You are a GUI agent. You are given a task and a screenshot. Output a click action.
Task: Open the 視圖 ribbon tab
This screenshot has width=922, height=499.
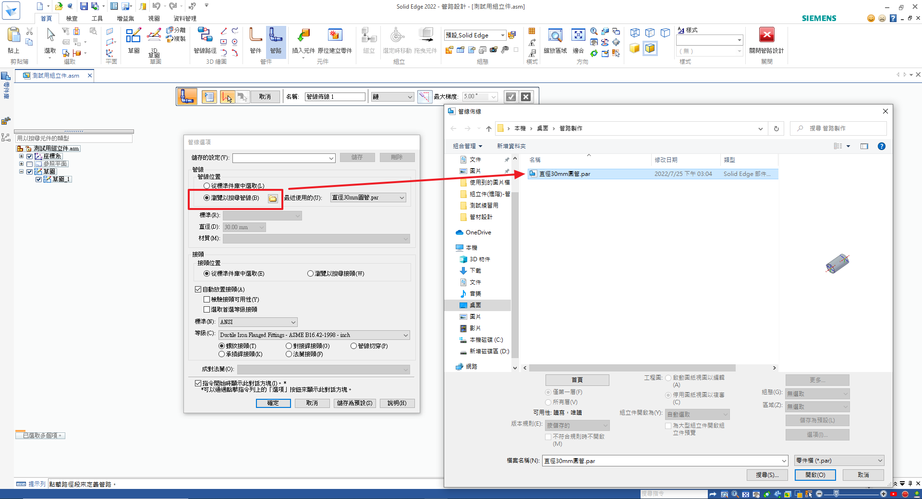154,18
